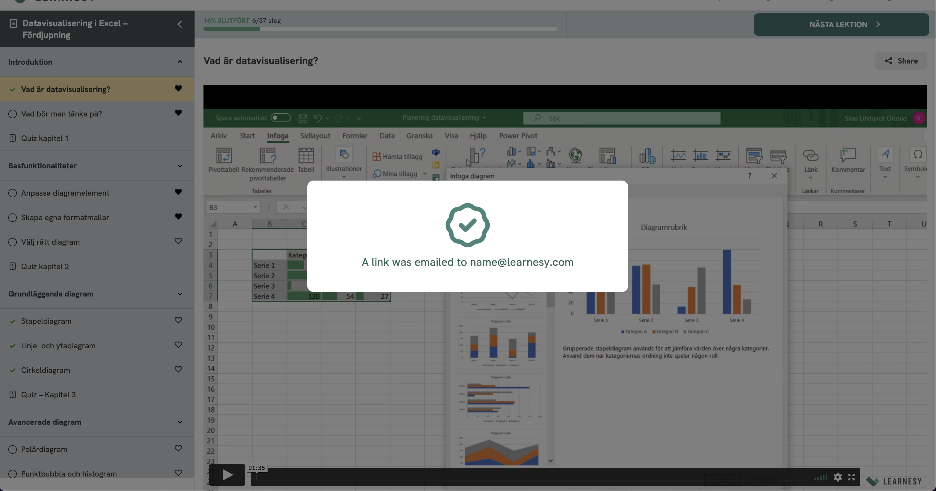Favorite the 'Vad är datavisualisering?' lesson heart

178,88
